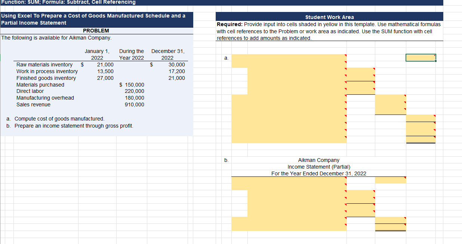Select the PROBLEM header cell
Screen dimensions: 462x244
(96, 31)
